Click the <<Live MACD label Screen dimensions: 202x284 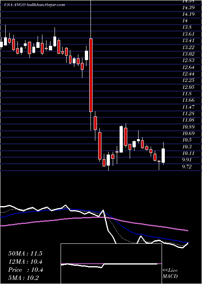(170, 273)
